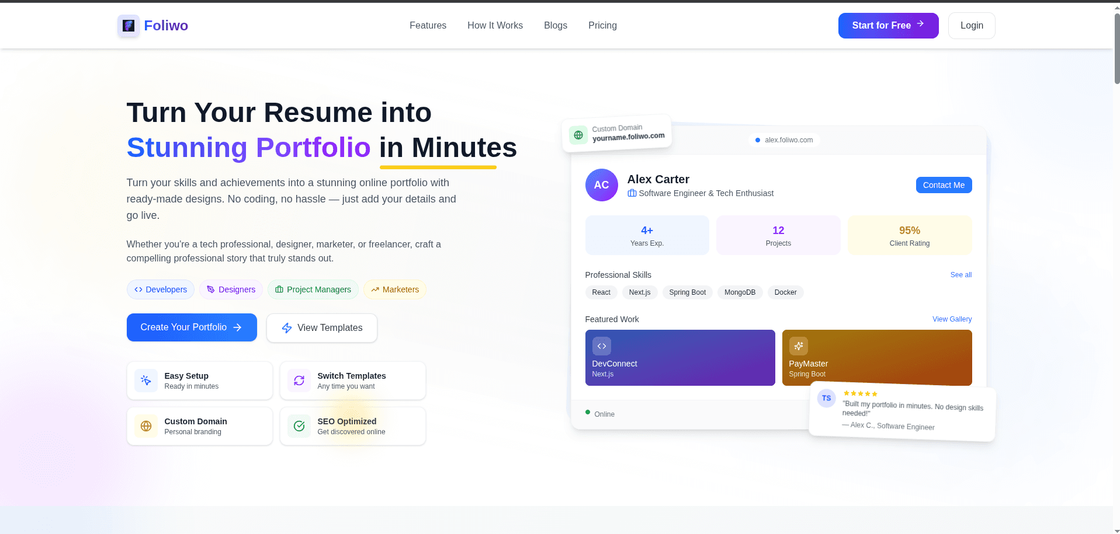This screenshot has height=534, width=1120.
Task: Click the pen icon in Designers tag
Action: pos(211,289)
